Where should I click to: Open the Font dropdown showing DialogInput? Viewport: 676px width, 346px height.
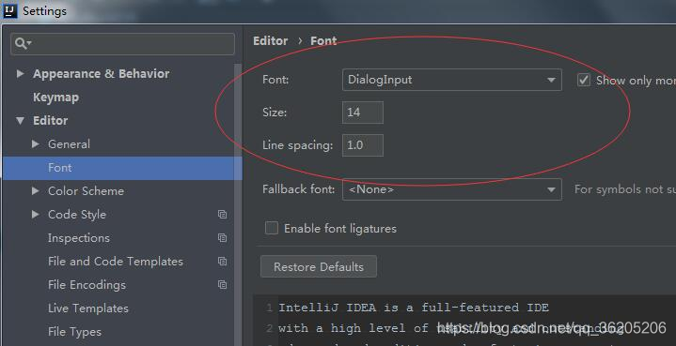(x=452, y=80)
